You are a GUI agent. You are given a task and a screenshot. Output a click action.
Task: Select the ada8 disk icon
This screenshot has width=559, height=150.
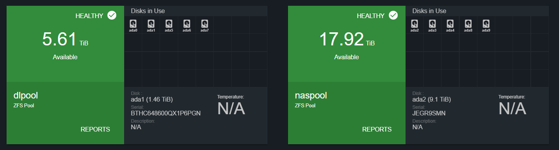pos(468,25)
